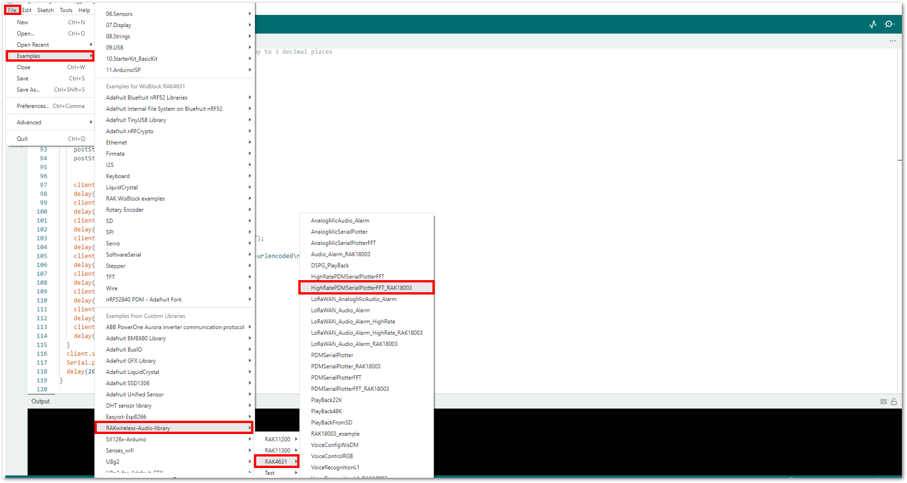Expand RAK WisBlock examples submenu

[x=175, y=199]
